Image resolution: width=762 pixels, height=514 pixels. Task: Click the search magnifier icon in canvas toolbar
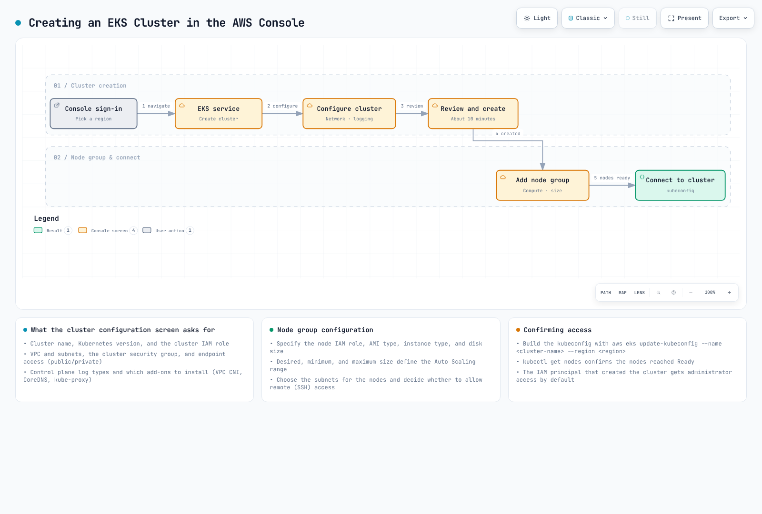(x=658, y=293)
